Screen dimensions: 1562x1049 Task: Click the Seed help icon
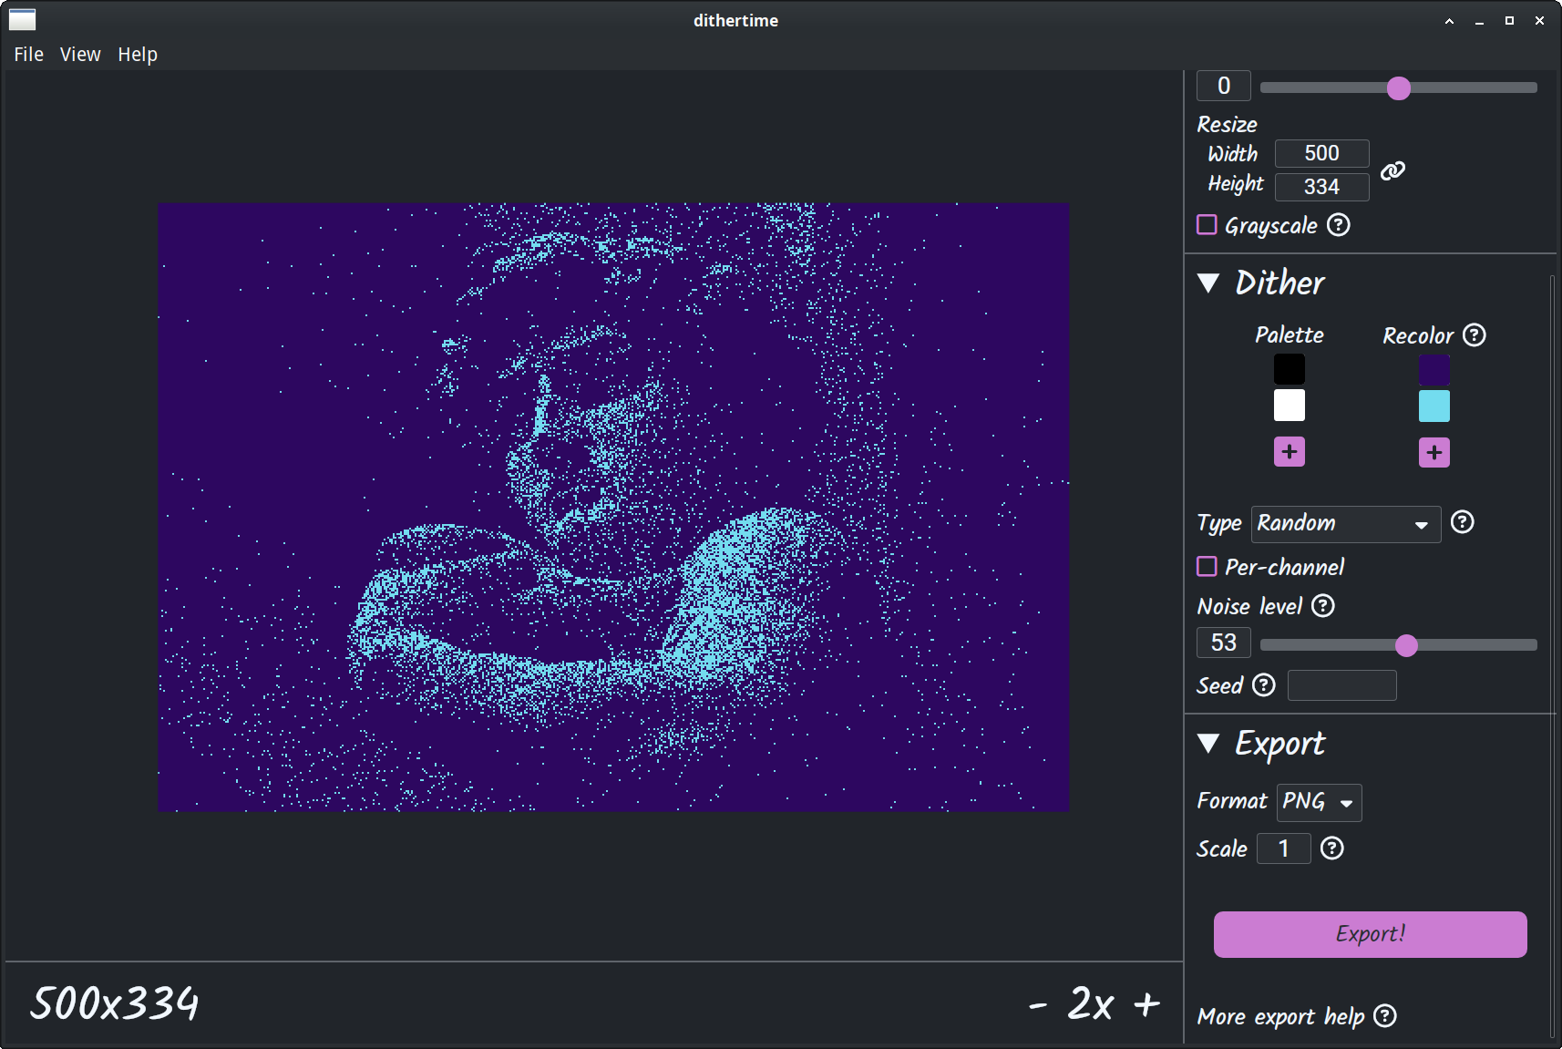[1263, 685]
